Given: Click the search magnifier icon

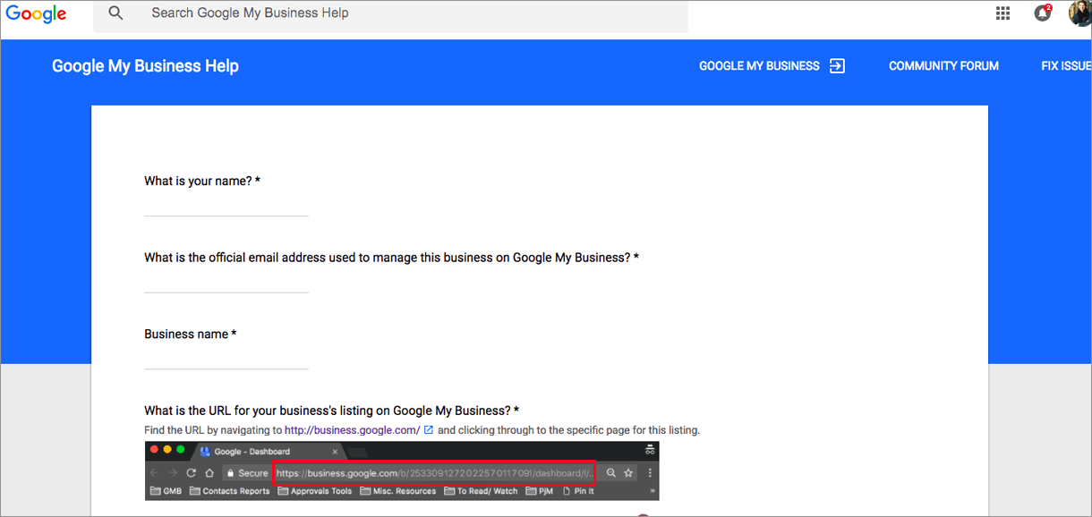Looking at the screenshot, I should (115, 13).
